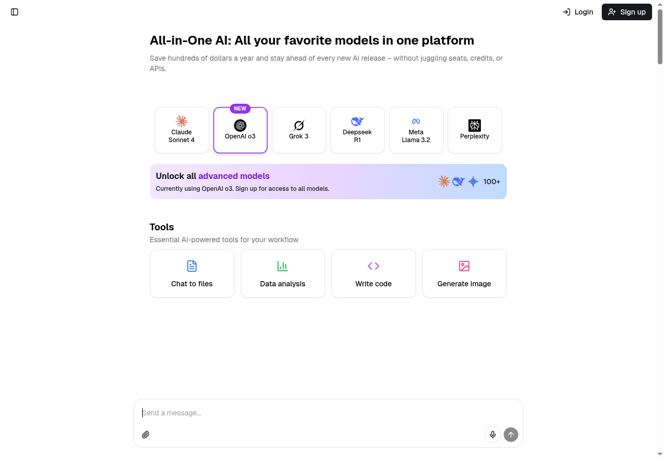Focus the Send a message input field
Image resolution: width=664 pixels, height=459 pixels.
(328, 413)
